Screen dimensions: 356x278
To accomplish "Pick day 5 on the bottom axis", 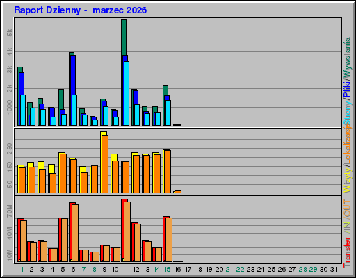I will (63, 270).
